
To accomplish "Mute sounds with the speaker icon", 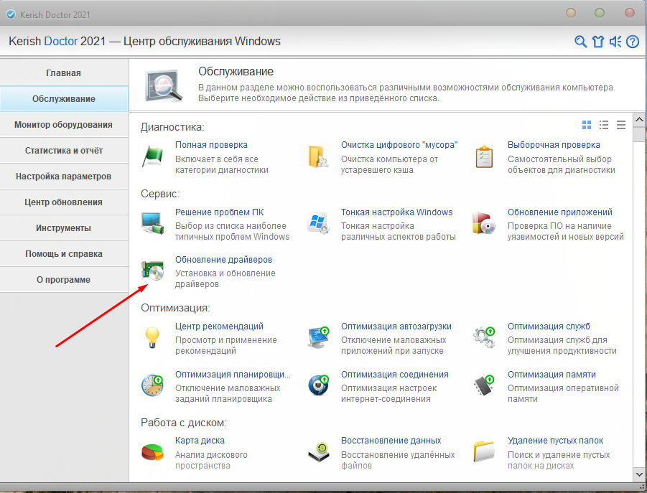I will (615, 41).
